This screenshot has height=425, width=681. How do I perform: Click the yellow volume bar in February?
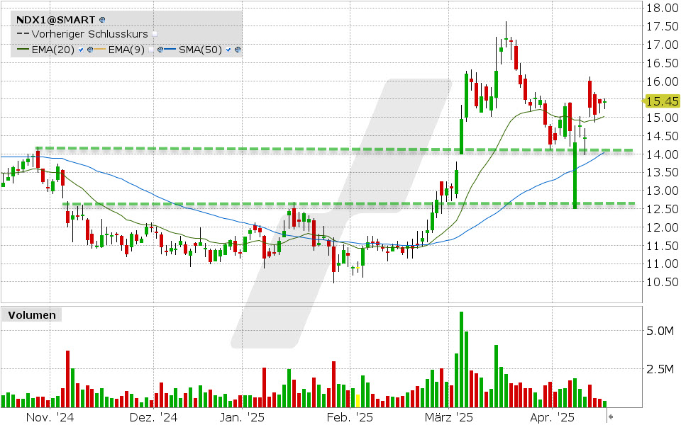358,401
